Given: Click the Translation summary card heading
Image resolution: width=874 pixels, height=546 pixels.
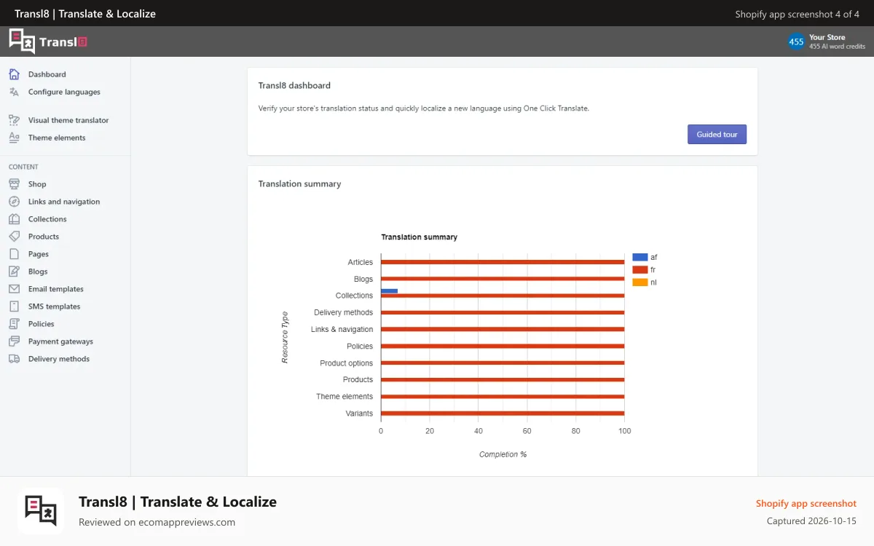Looking at the screenshot, I should pos(299,183).
